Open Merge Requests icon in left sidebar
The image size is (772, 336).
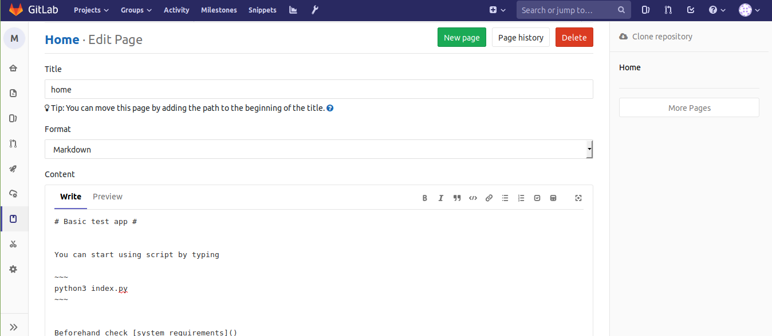[x=14, y=143]
